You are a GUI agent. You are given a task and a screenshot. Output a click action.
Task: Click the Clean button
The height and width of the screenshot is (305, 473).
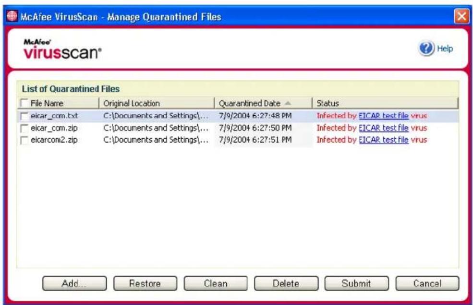pyautogui.click(x=216, y=283)
